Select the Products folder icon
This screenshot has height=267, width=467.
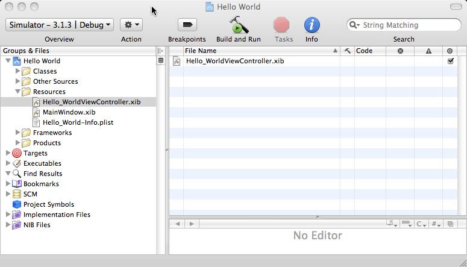coord(26,143)
